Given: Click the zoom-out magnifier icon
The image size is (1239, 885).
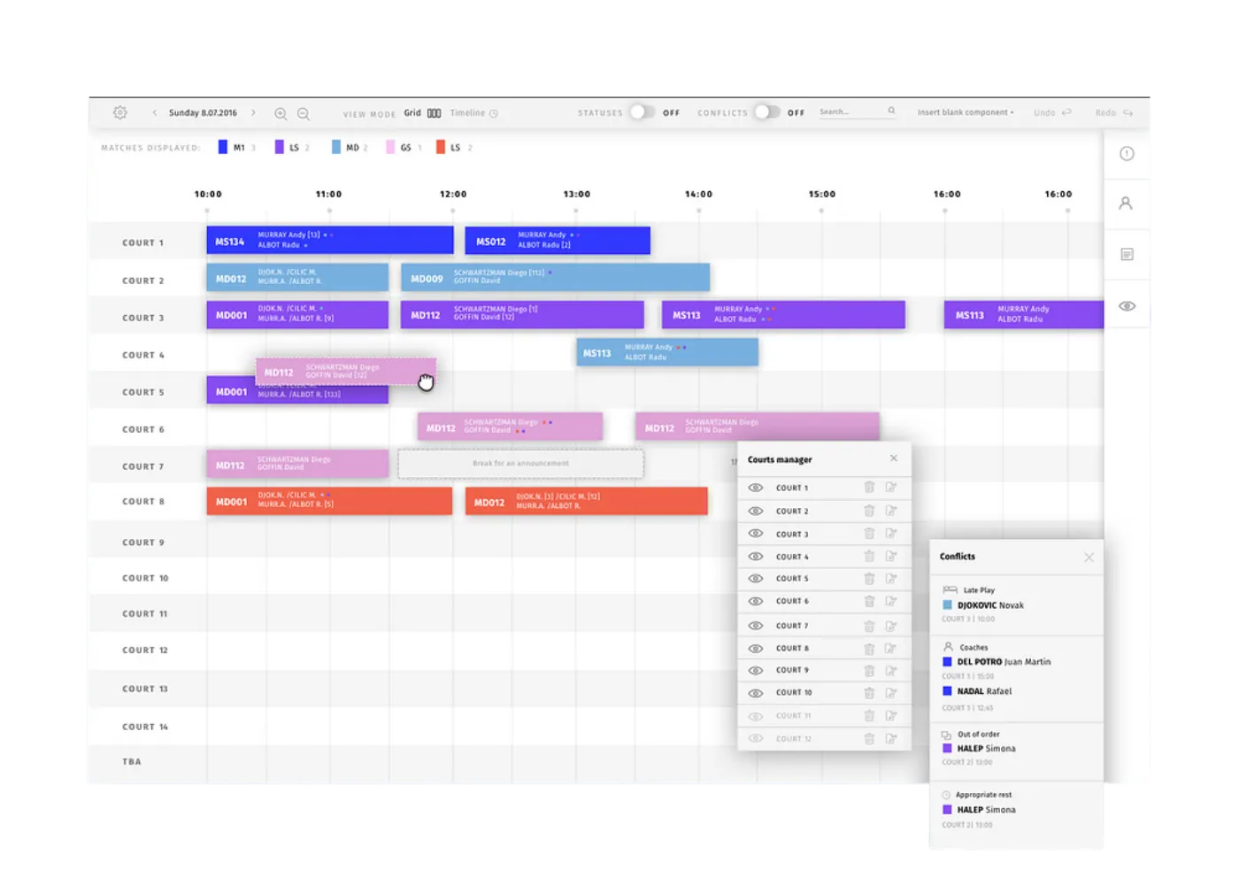Looking at the screenshot, I should (x=303, y=113).
